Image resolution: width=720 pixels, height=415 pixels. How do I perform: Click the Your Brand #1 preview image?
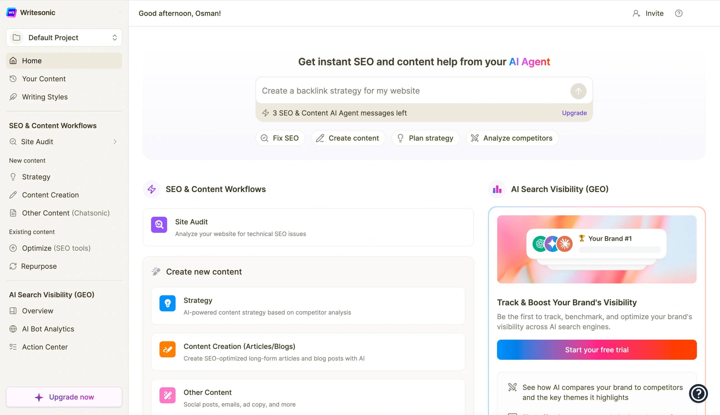click(x=597, y=249)
